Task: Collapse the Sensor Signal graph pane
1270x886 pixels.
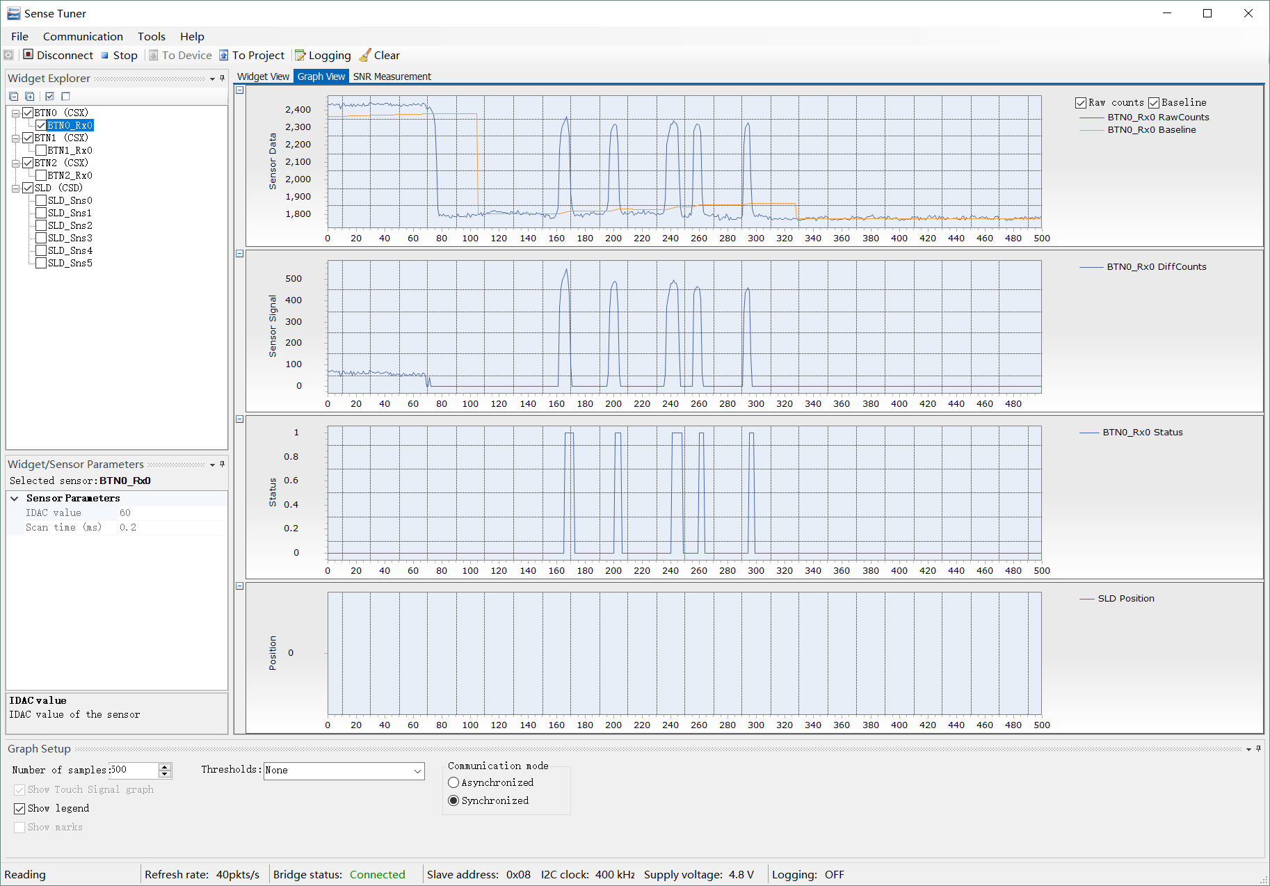Action: (240, 254)
